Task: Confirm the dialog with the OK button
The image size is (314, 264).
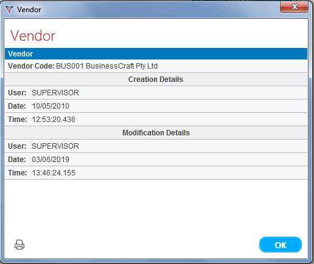Action: coord(281,245)
